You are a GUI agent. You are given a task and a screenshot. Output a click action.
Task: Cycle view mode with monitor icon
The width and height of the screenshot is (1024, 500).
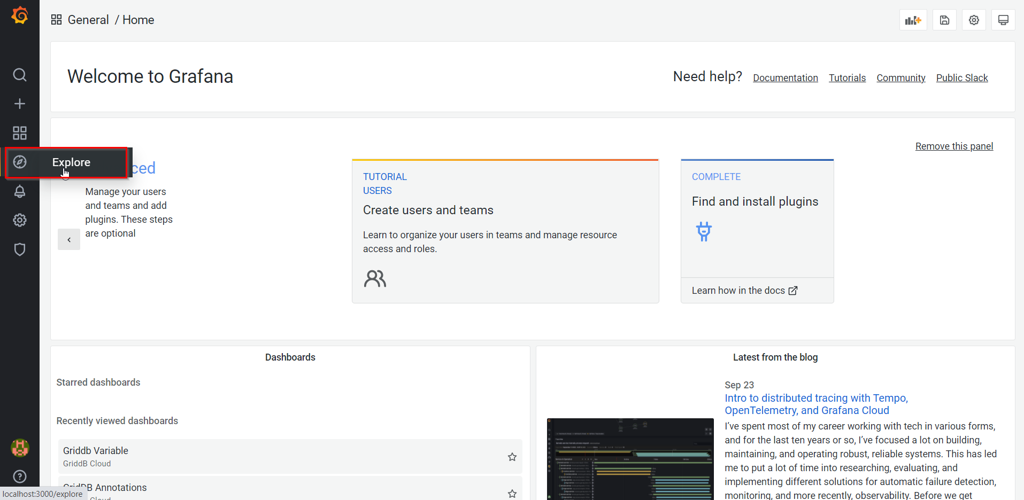[1003, 20]
